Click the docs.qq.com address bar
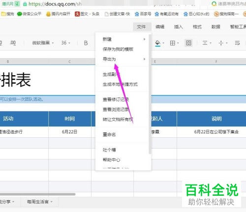The width and height of the screenshot is (246, 212). click(x=55, y=4)
